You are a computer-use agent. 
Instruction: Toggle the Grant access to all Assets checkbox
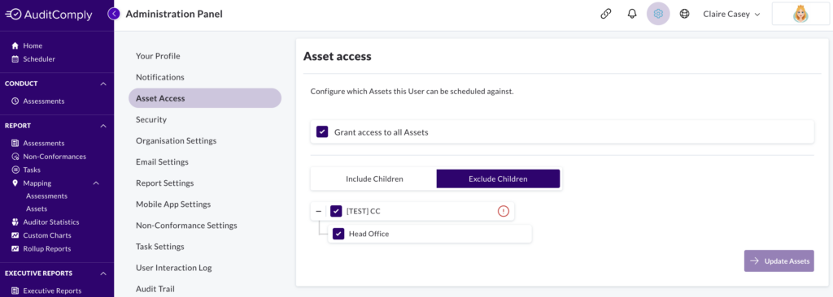pos(322,132)
